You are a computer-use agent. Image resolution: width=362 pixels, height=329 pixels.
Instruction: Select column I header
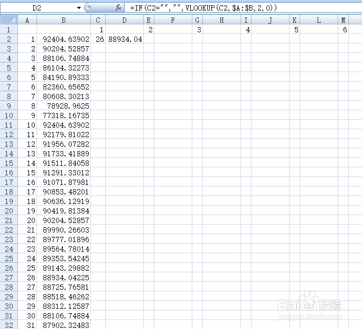tap(246, 20)
